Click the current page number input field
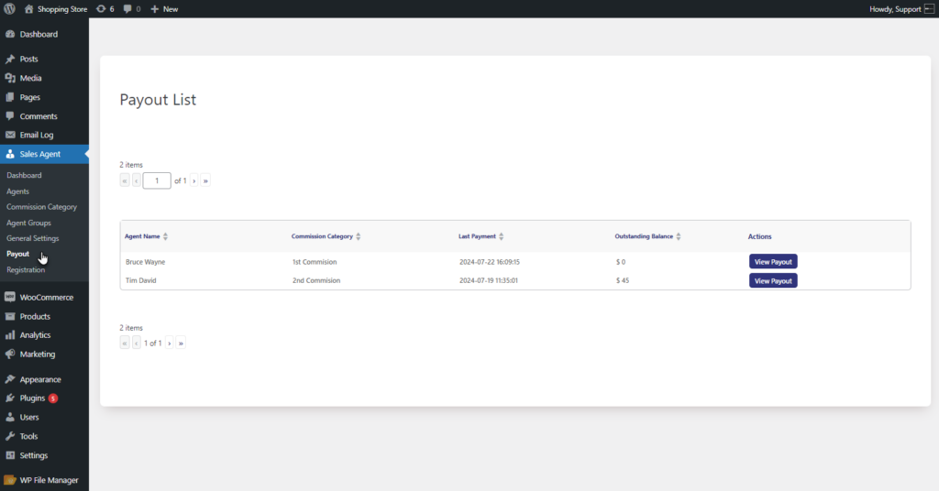The height and width of the screenshot is (491, 939). 157,180
